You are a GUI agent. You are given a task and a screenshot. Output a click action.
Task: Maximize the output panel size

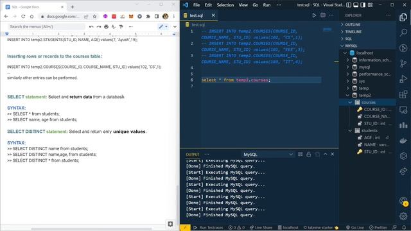pos(326,154)
